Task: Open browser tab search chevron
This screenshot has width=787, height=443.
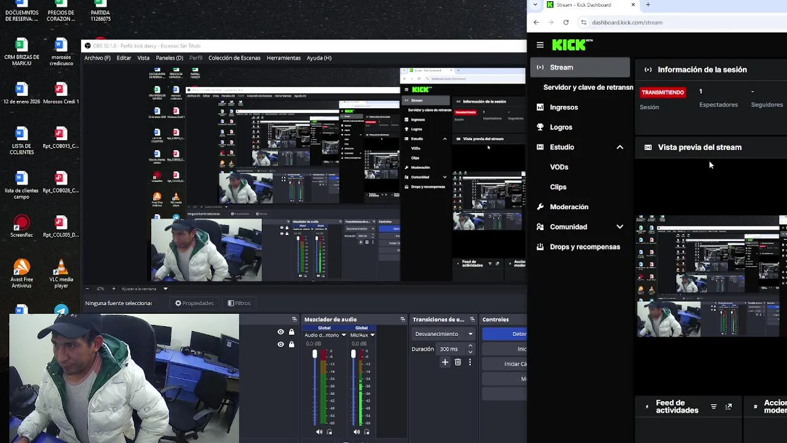Action: click(x=535, y=5)
